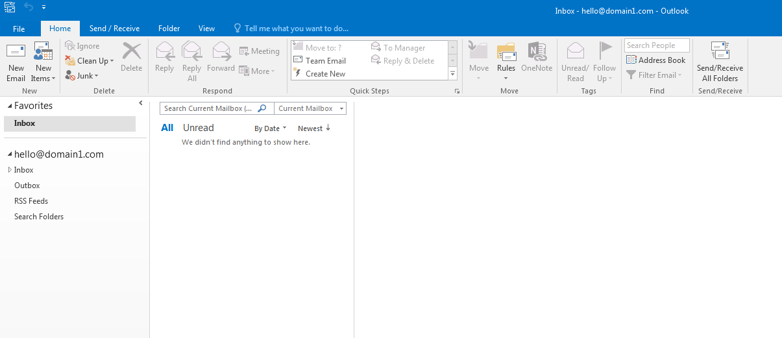Click Send/Receive All Folders icon
Image resolution: width=782 pixels, height=338 pixels.
tap(720, 52)
